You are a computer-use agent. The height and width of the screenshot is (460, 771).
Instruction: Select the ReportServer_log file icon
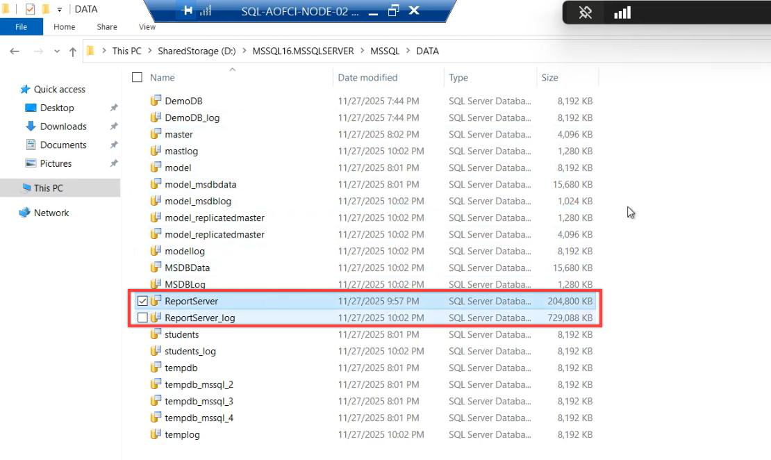click(156, 318)
